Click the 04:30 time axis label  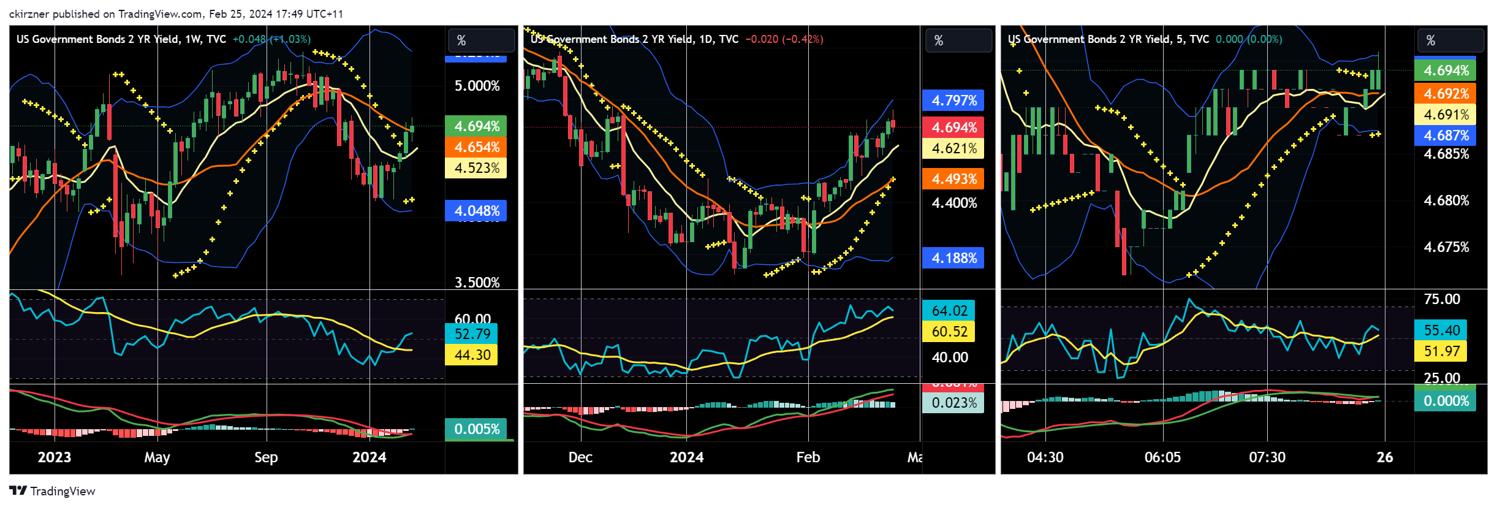click(1045, 457)
